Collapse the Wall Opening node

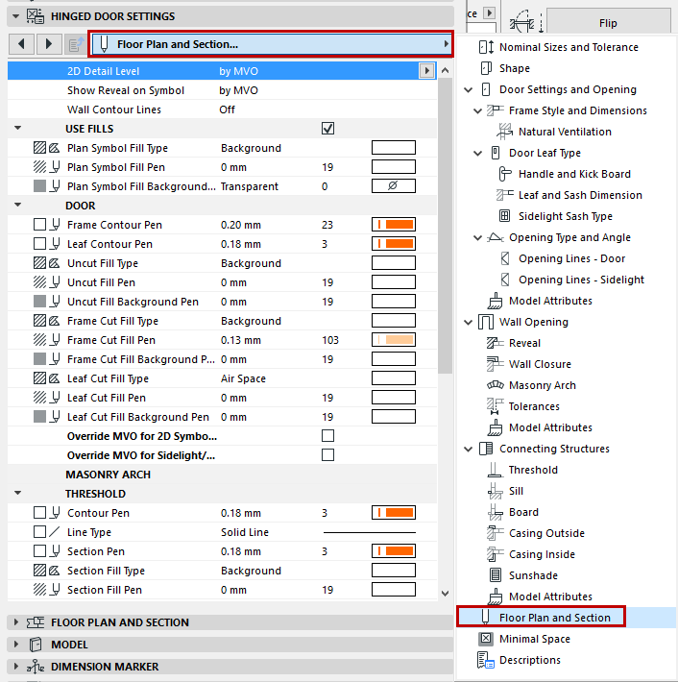click(x=469, y=323)
